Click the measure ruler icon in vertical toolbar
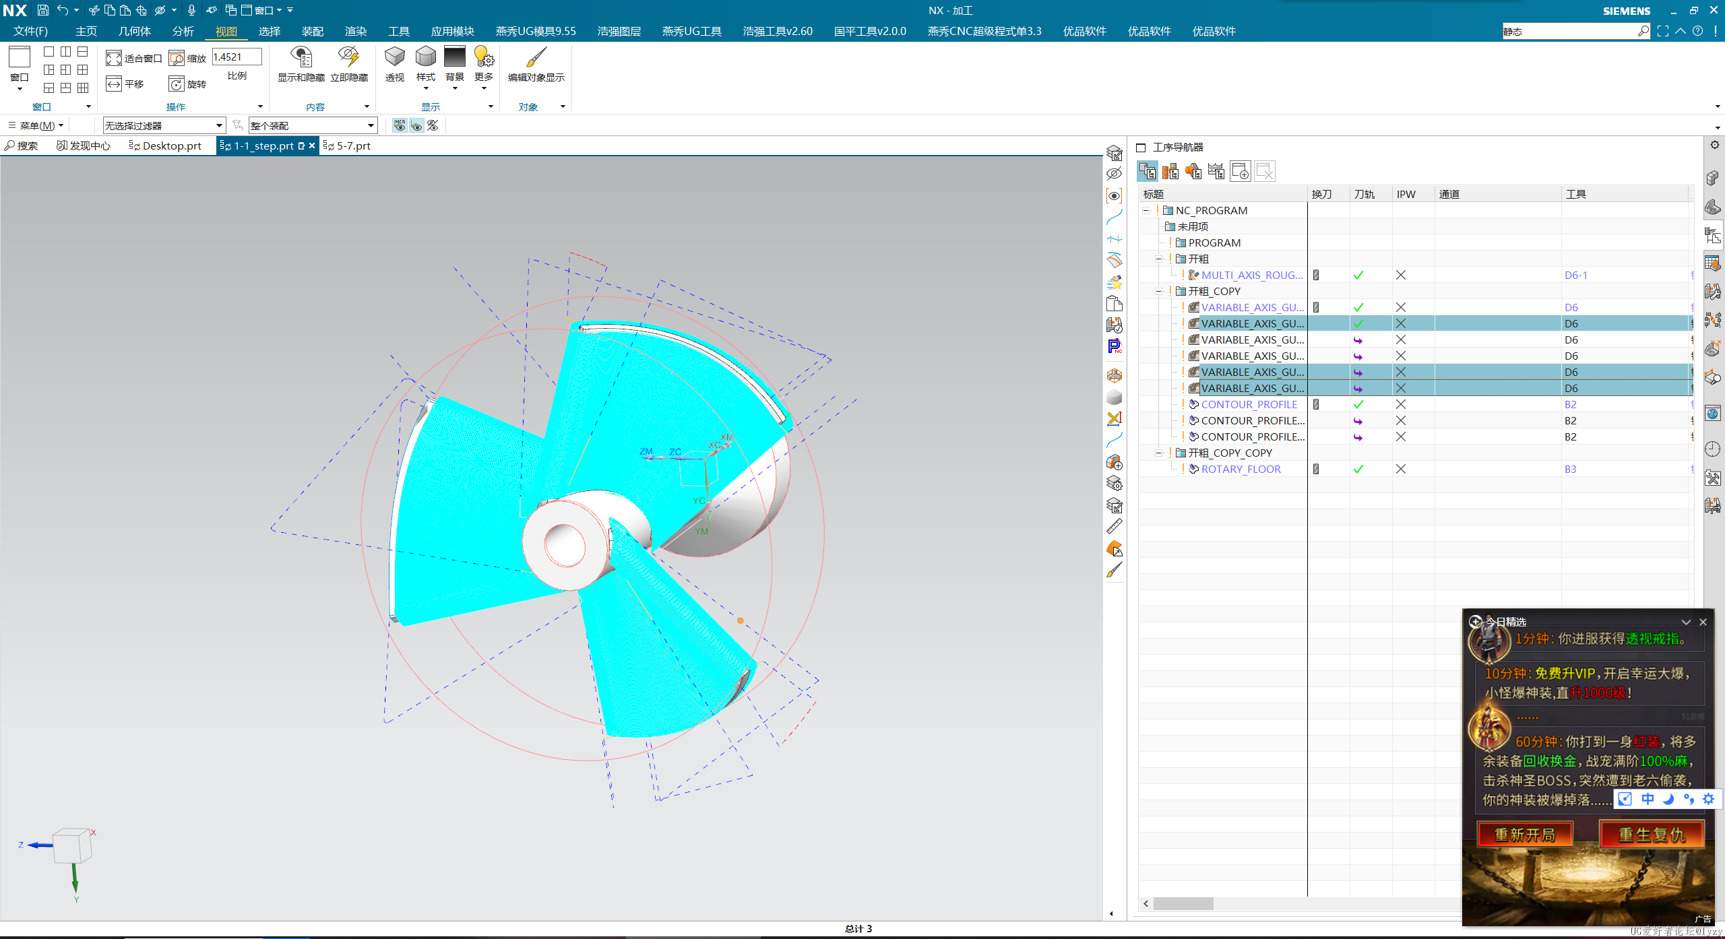The width and height of the screenshot is (1725, 939). (1115, 526)
